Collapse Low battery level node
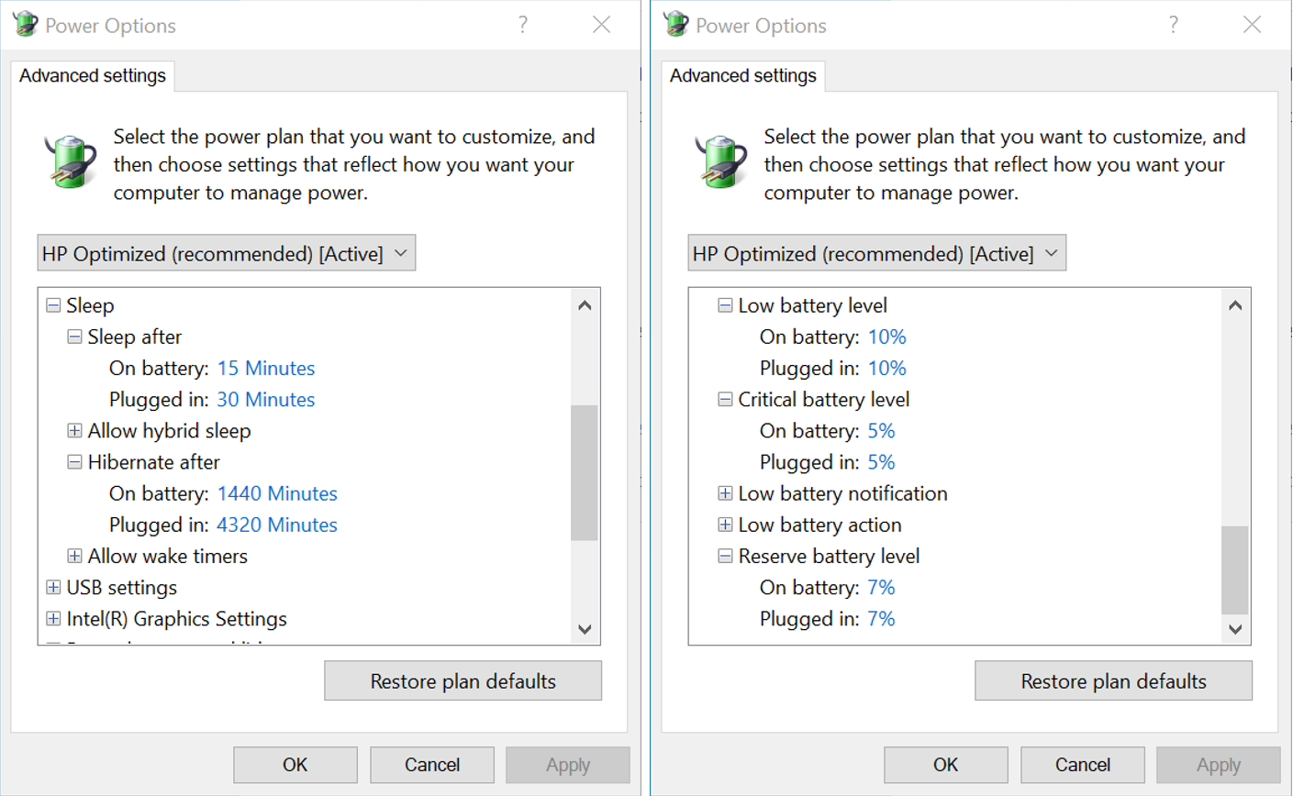Screen dimensions: 1293x796 (725, 305)
